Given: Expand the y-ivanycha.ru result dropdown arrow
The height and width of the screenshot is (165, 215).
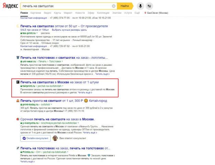Looking at the screenshot, I should 79,123.
